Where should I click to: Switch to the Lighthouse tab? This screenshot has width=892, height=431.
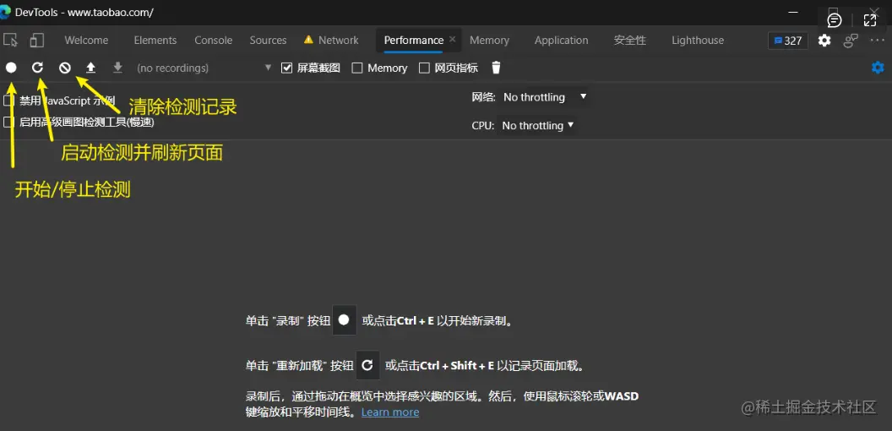[698, 41]
